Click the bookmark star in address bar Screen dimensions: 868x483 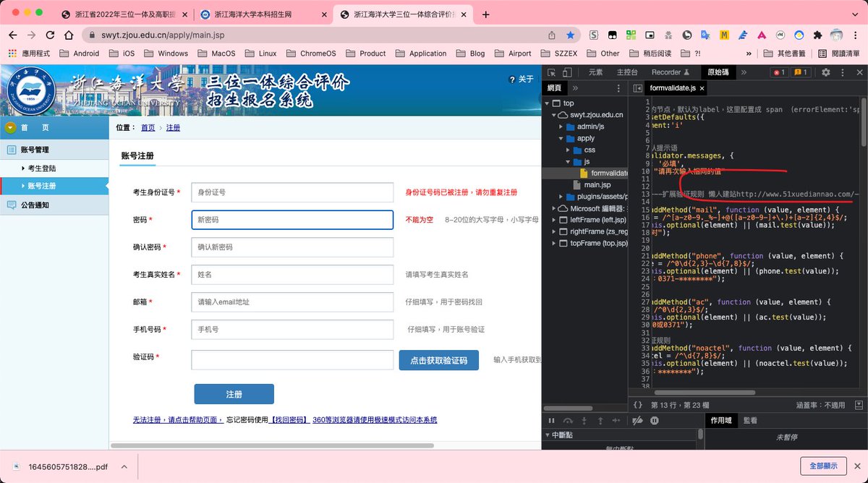point(571,35)
